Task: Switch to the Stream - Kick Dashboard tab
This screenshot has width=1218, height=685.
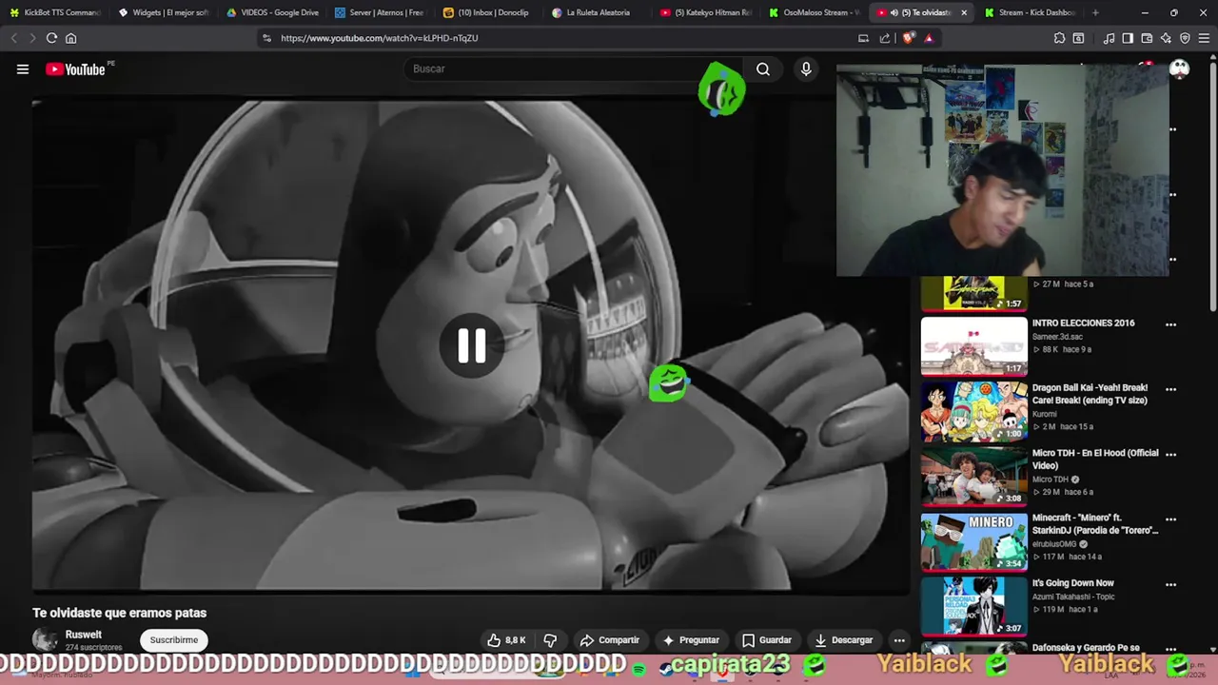Action: [x=1031, y=12]
